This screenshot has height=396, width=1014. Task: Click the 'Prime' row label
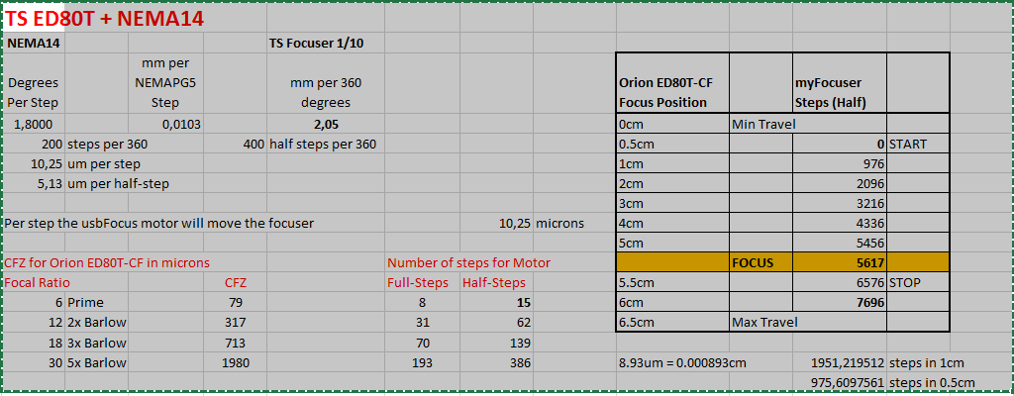(x=85, y=302)
